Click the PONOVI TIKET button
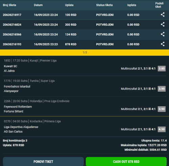 (43, 162)
